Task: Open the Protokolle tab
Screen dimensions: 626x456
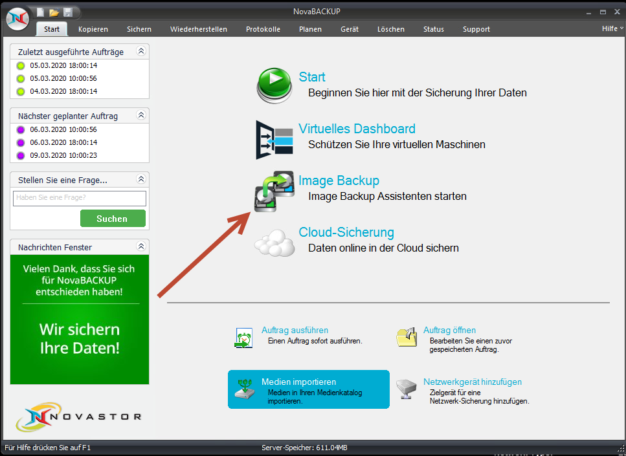Action: (x=263, y=29)
